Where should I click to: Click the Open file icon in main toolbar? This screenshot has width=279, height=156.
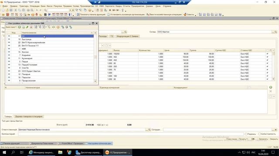pos(7,10)
